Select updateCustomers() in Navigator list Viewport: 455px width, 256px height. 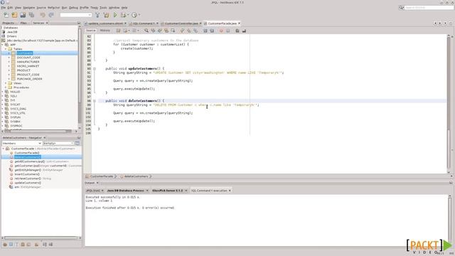pyautogui.click(x=28, y=183)
